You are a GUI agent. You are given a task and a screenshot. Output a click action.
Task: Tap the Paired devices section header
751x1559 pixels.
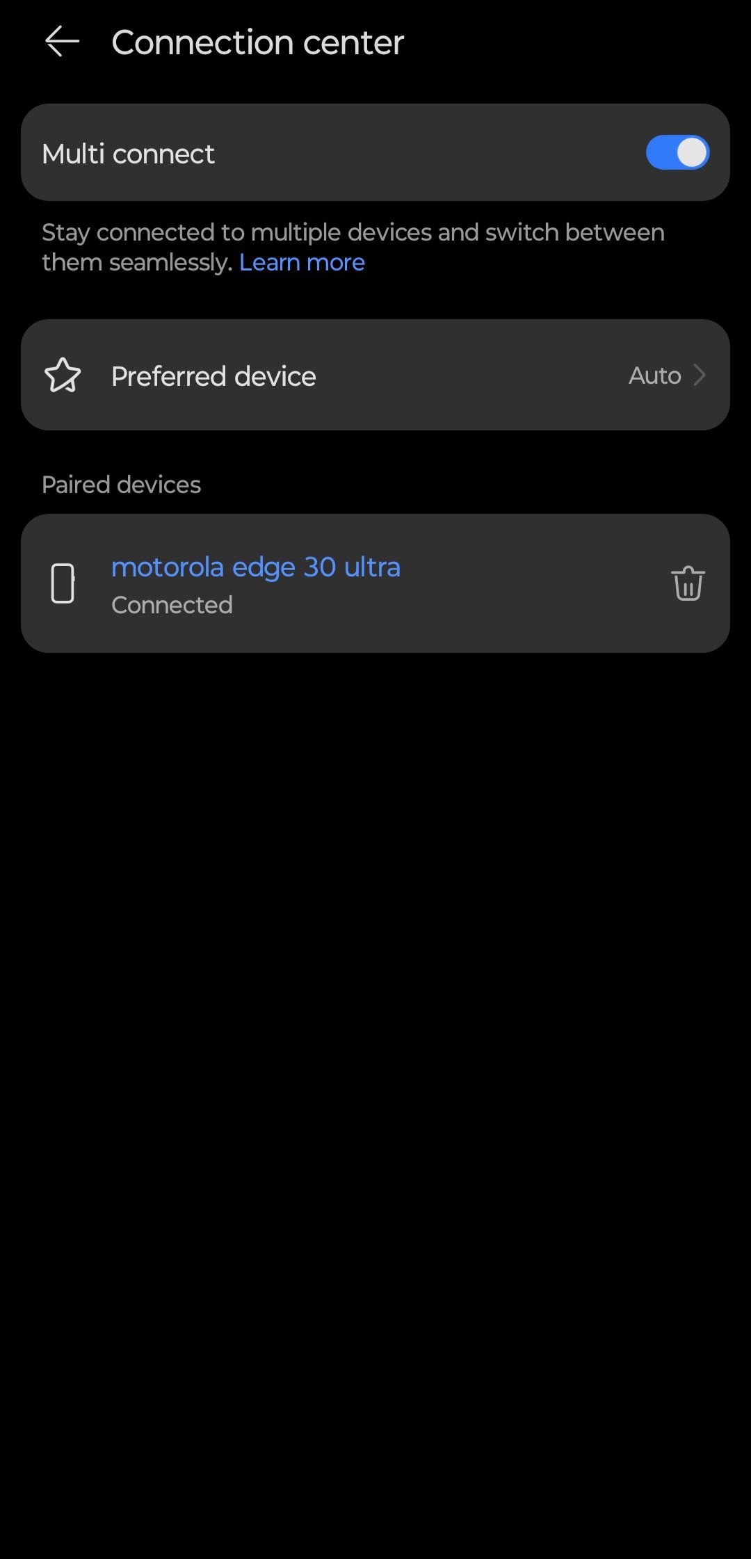coord(121,485)
